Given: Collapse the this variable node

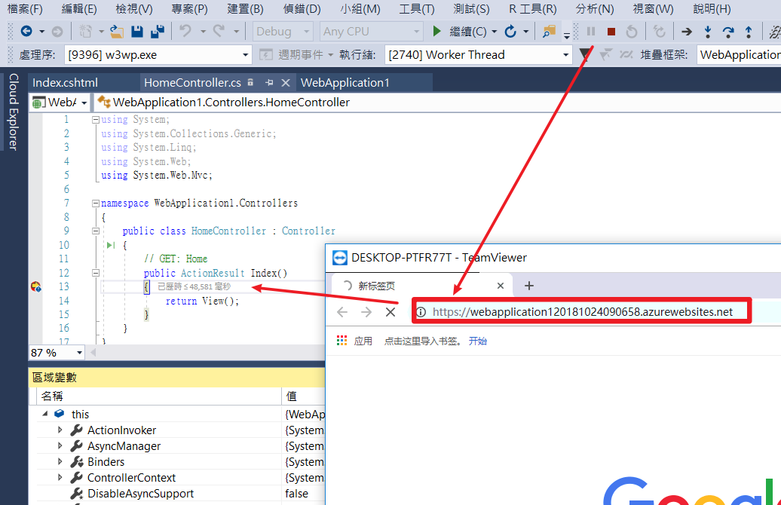Looking at the screenshot, I should [45, 414].
